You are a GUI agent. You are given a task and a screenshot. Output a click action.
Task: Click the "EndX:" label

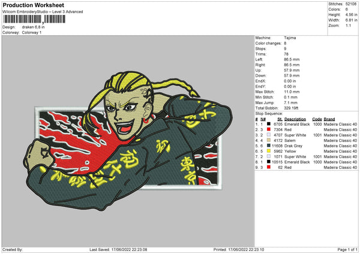tap(260, 81)
